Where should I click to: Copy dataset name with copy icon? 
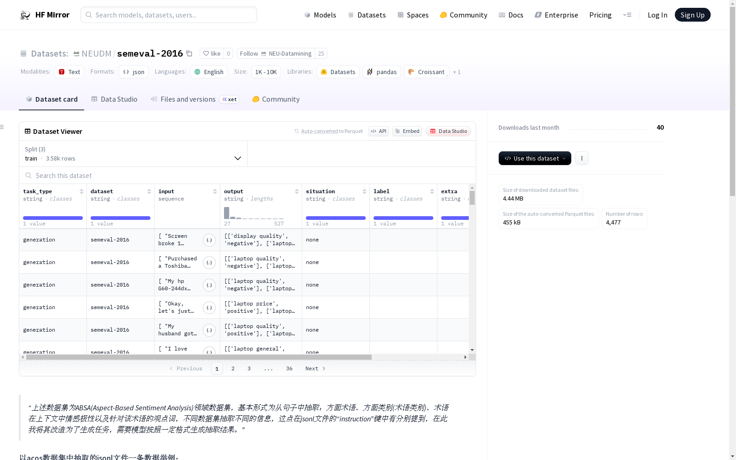[189, 53]
